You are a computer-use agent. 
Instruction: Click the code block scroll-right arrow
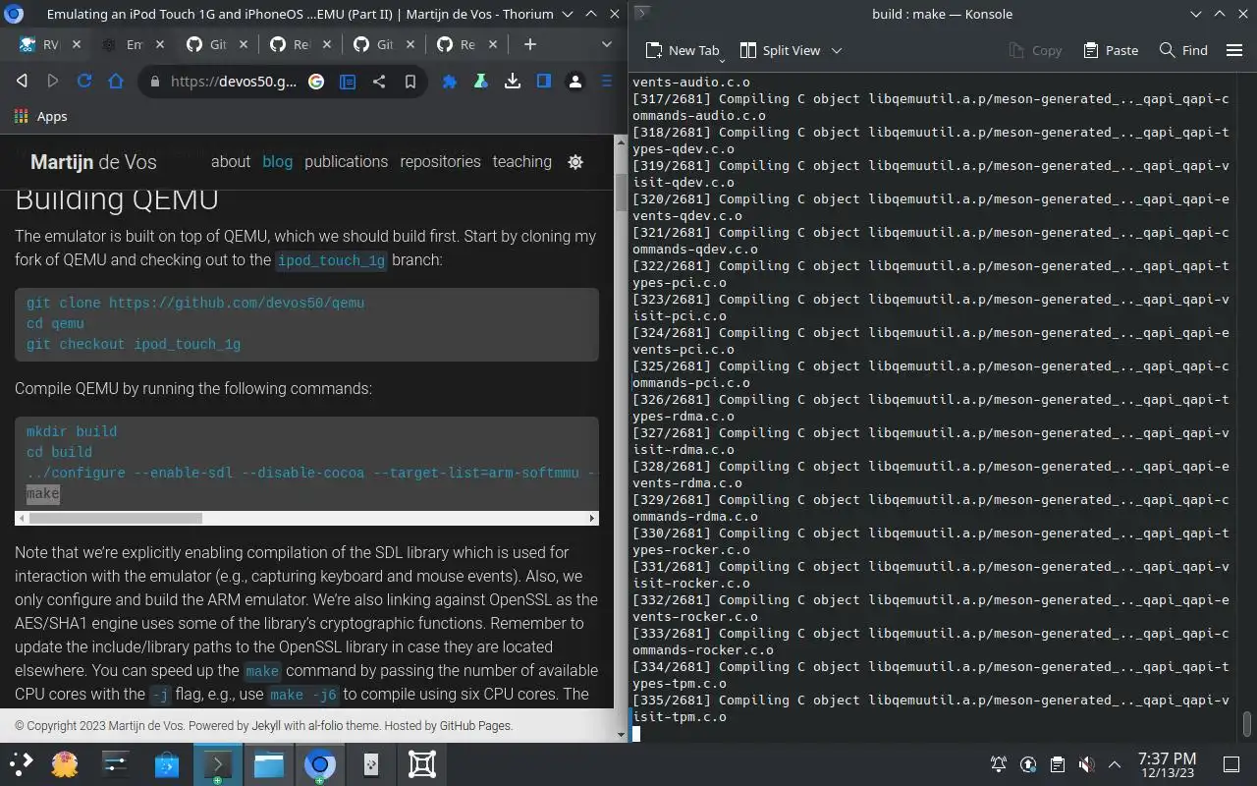(592, 518)
